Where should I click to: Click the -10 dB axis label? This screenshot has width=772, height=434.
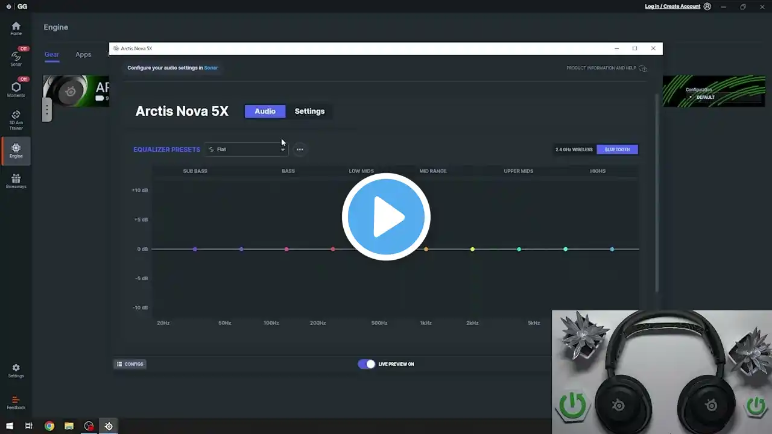141,308
